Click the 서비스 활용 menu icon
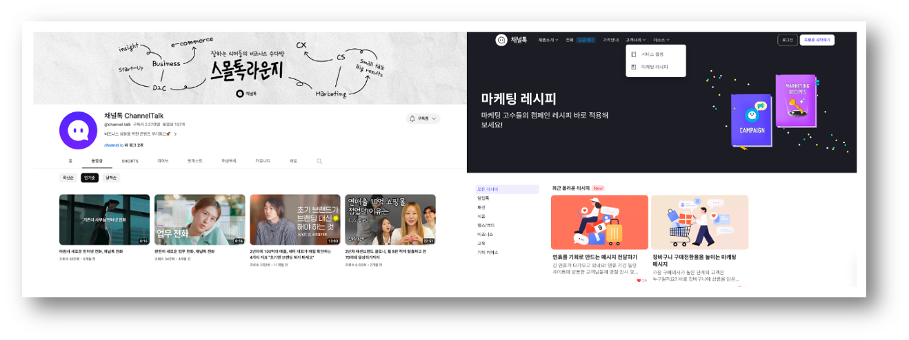The height and width of the screenshot is (340, 909). pos(634,54)
